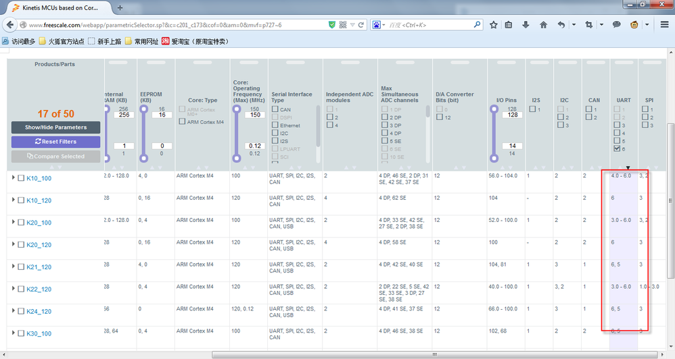Open dropdown arrow beside the undo icon
Image resolution: width=675 pixels, height=359 pixels.
click(574, 25)
